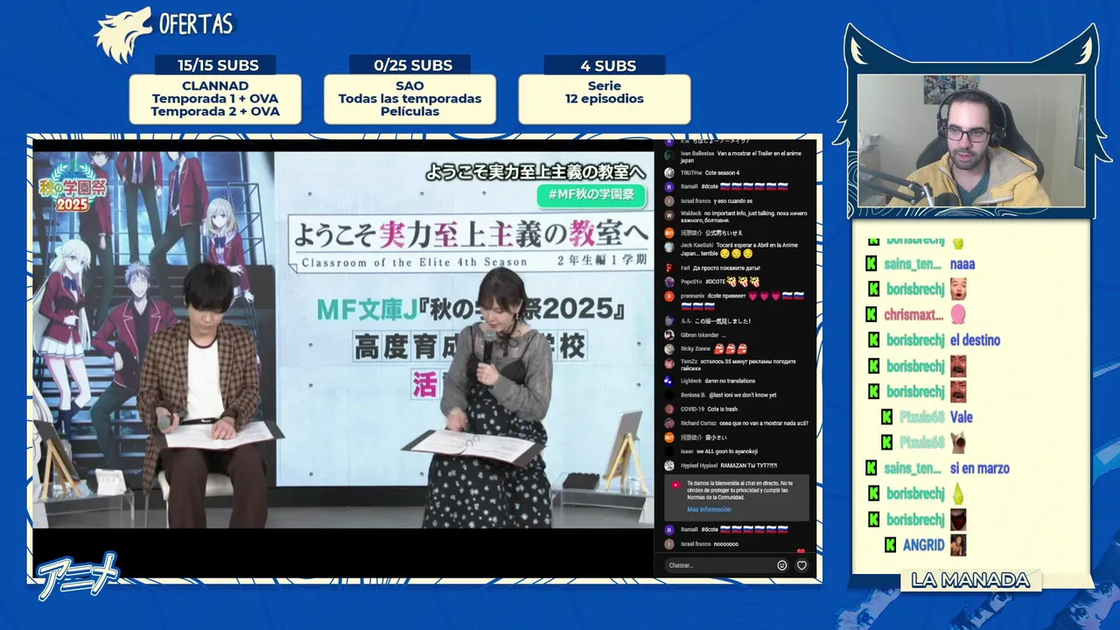Click Waldeck's W avatar in chat
The height and width of the screenshot is (630, 1120).
669,213
